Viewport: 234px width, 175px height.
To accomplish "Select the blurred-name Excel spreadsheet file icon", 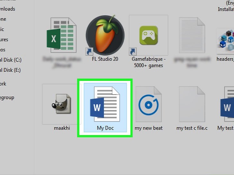I will pyautogui.click(x=62, y=35).
